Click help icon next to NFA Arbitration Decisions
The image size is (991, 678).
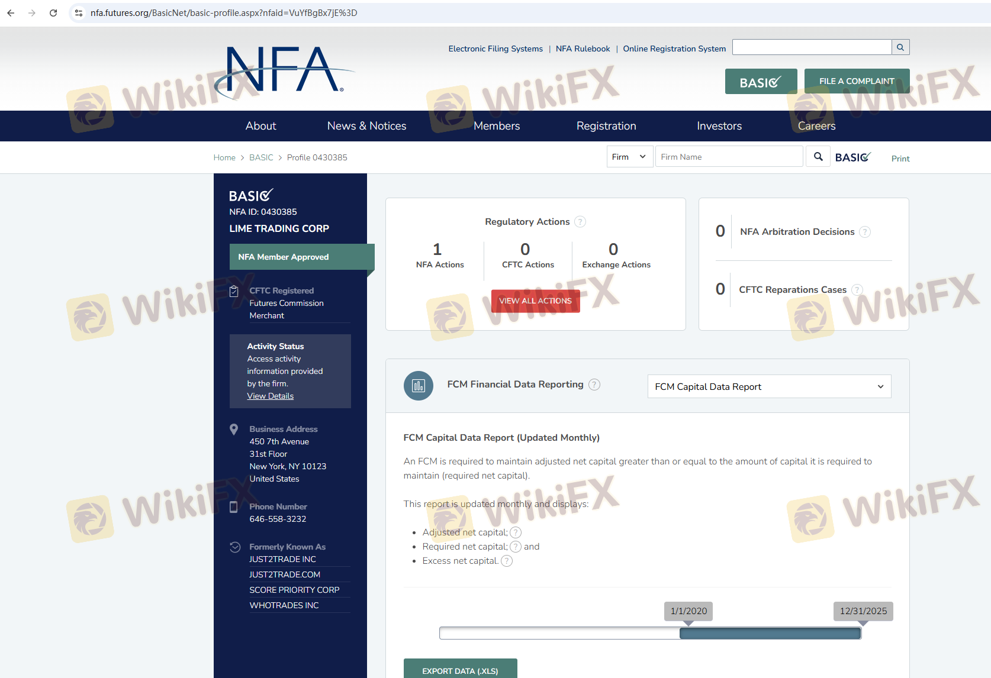coord(865,232)
